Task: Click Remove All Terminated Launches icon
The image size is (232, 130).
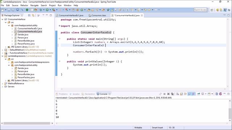Action: coord(172,94)
